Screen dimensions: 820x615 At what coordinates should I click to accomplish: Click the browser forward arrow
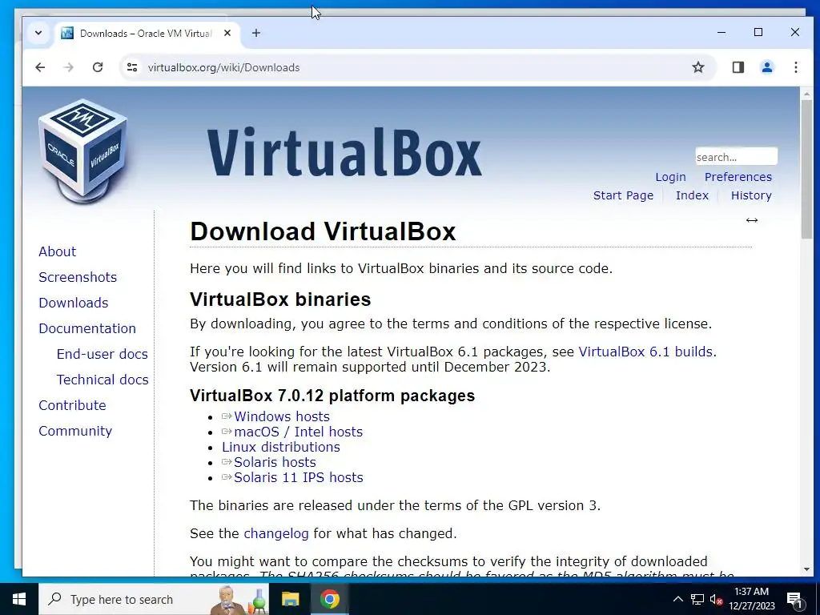point(69,67)
